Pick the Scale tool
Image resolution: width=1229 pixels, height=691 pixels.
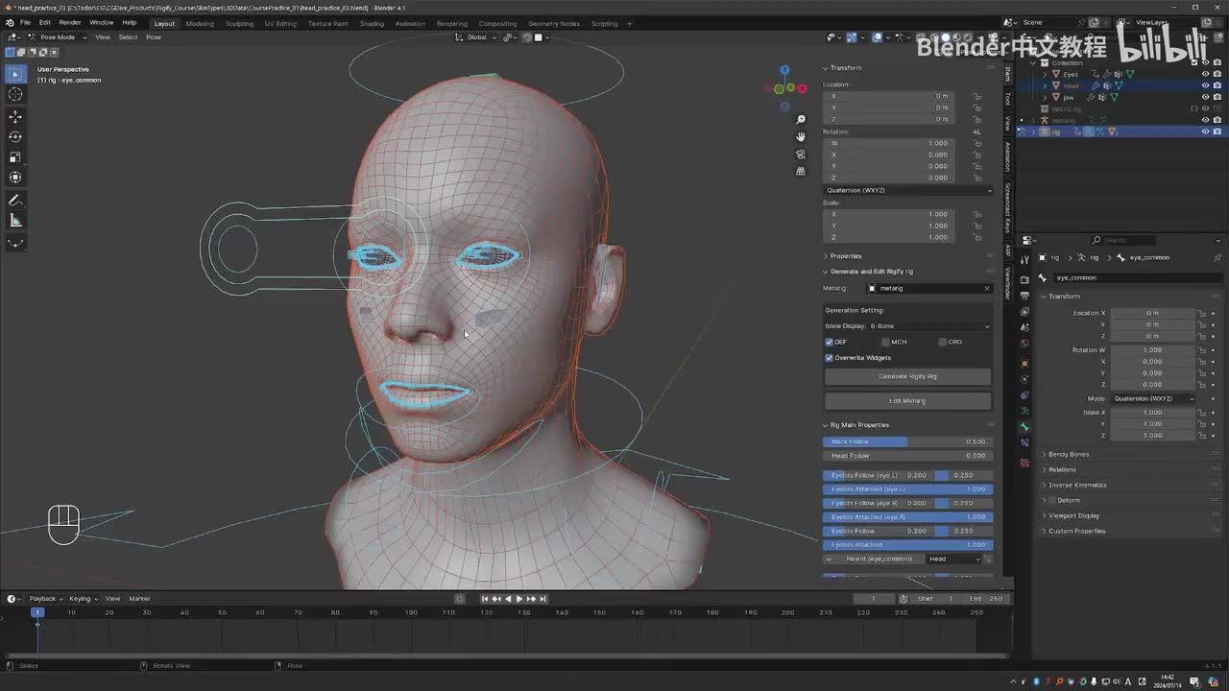coord(15,156)
